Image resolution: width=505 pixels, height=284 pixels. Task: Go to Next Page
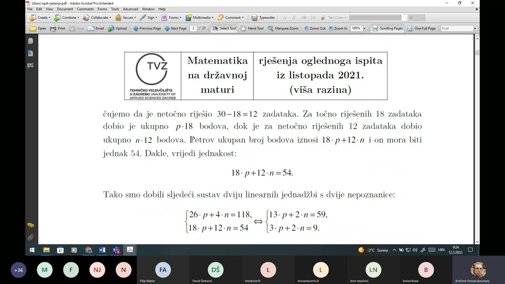(x=175, y=28)
